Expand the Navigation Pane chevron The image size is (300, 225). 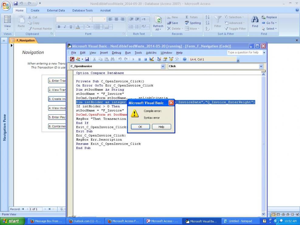tap(4, 40)
